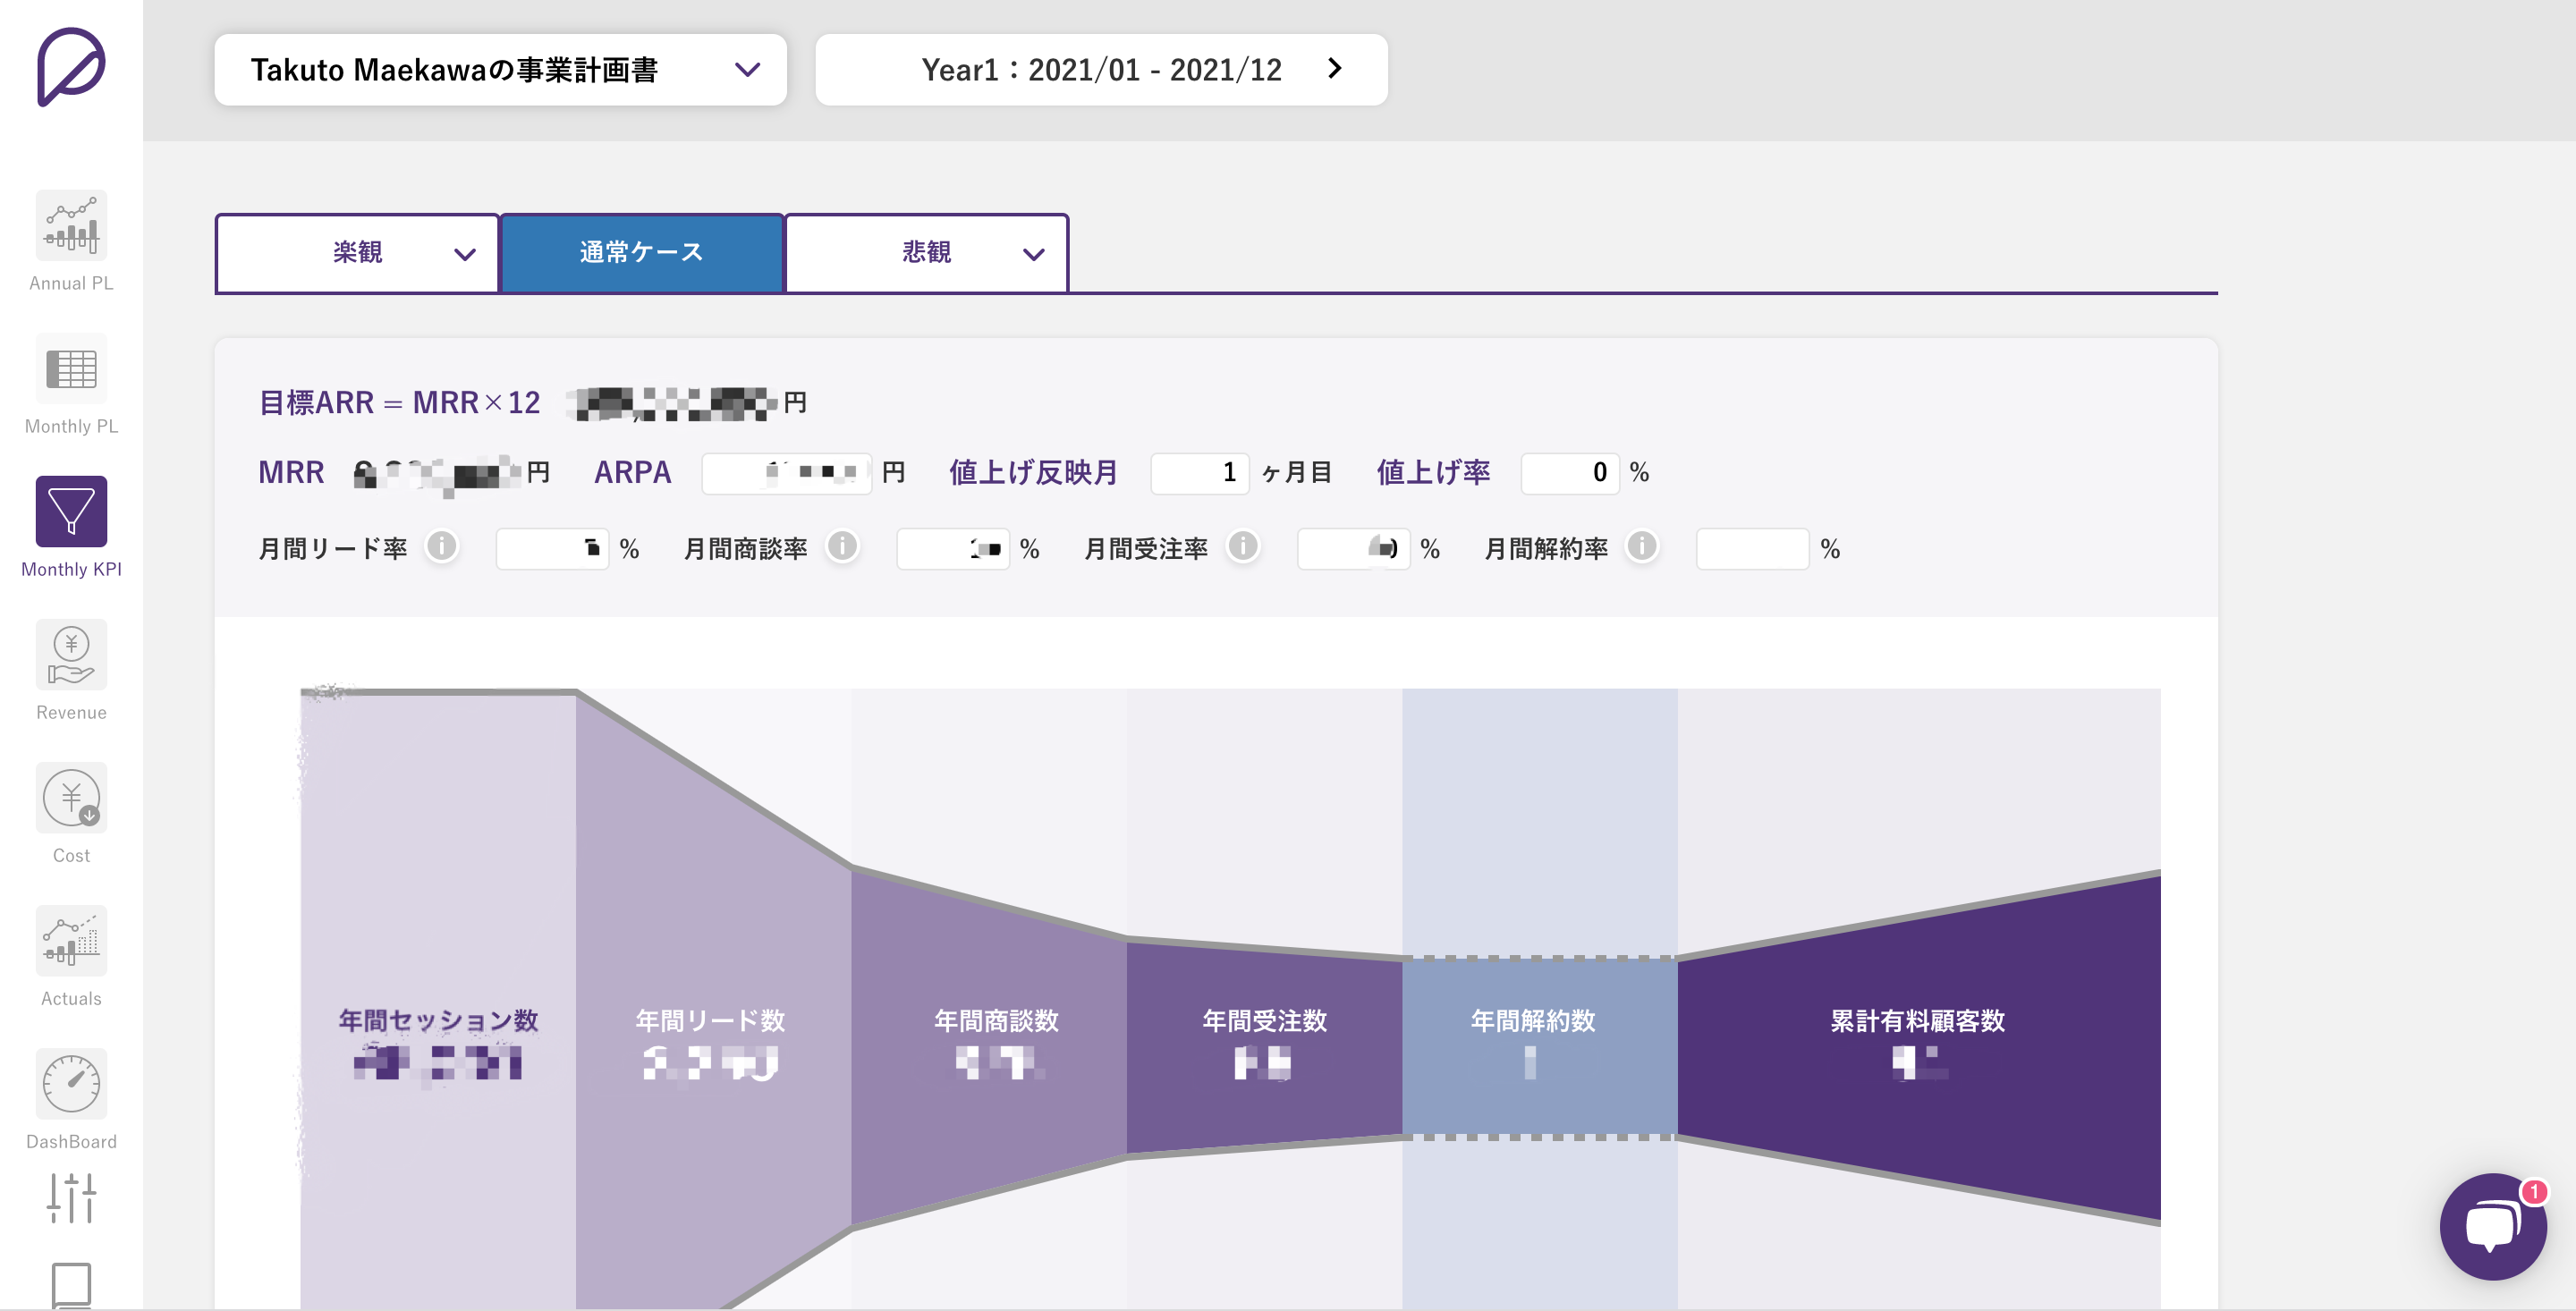Select the Monthly KPI funnel icon

pos(71,511)
